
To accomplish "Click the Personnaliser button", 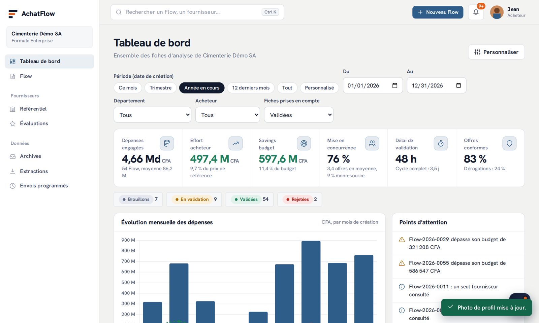I will [496, 52].
